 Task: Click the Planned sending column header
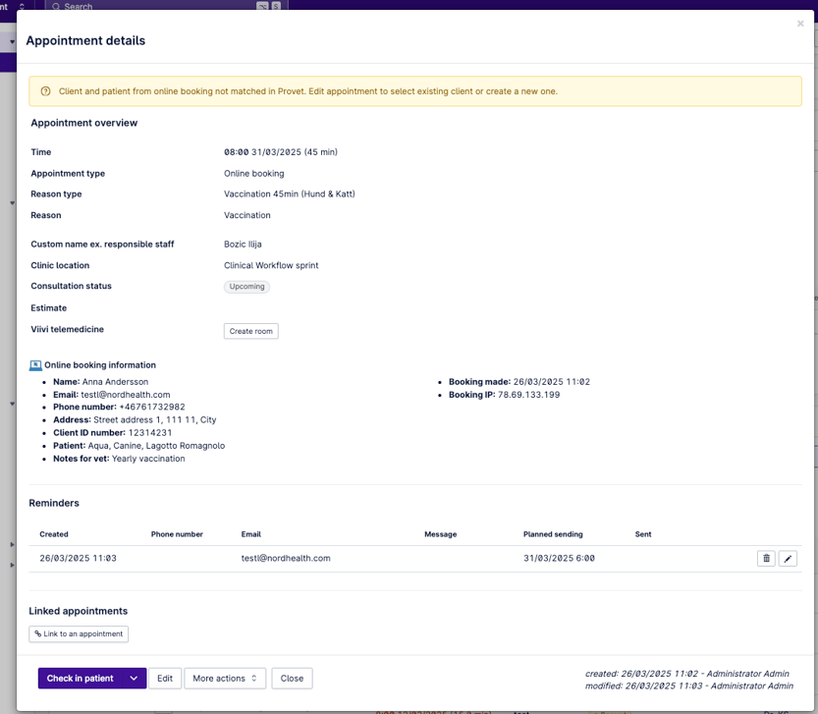[x=553, y=534]
